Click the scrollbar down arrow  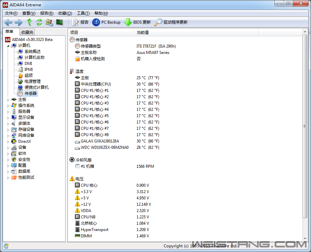click(x=305, y=239)
